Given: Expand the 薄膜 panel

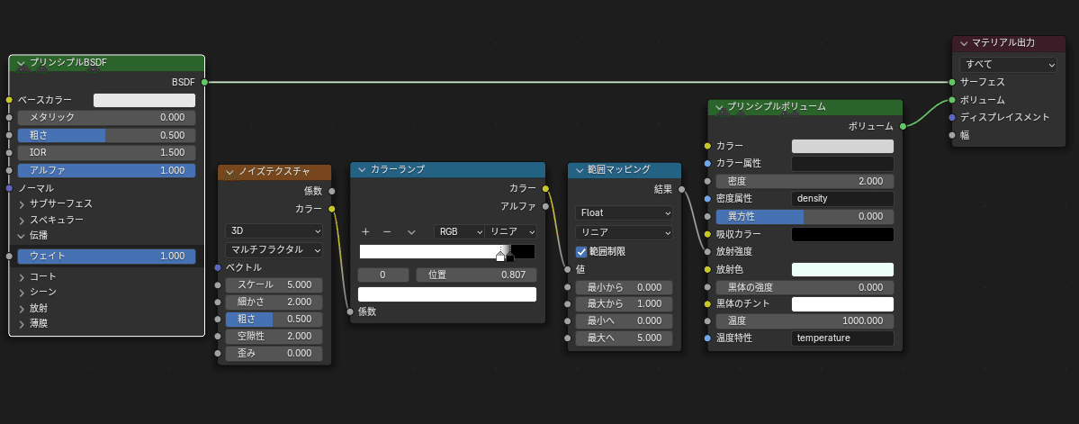Looking at the screenshot, I should click(22, 323).
